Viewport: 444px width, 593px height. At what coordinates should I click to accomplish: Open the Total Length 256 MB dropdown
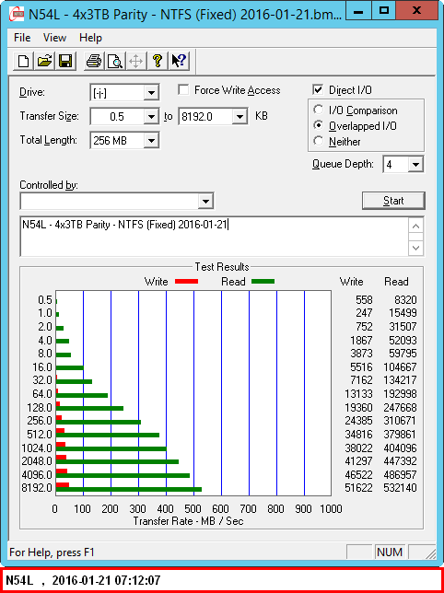(151, 141)
